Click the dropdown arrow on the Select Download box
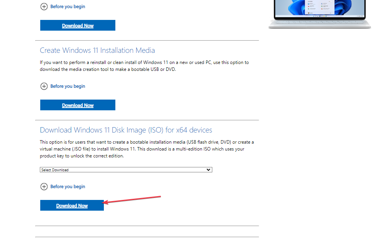 [208, 170]
